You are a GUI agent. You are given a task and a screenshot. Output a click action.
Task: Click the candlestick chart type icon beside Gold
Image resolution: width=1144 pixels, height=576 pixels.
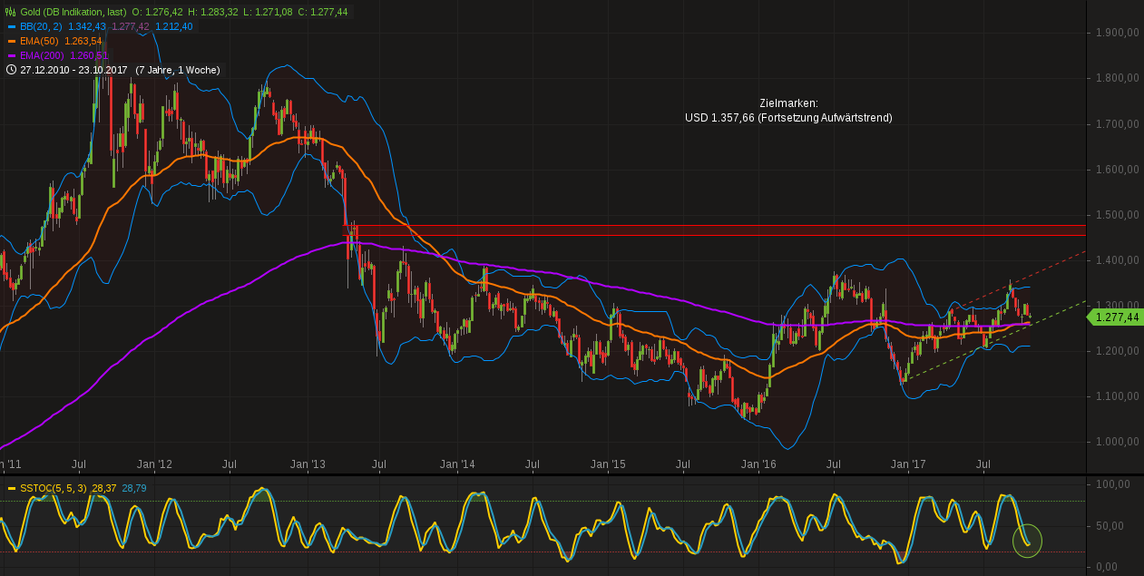tap(9, 13)
